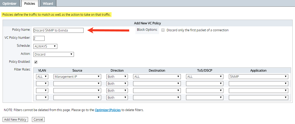Open the SNMP application dropdown
The image size is (295, 124).
coord(258,76)
